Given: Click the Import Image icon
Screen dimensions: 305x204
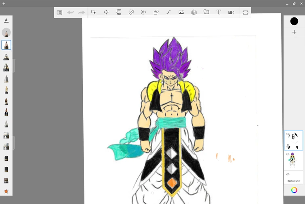Looking at the screenshot, I should coord(181,12).
